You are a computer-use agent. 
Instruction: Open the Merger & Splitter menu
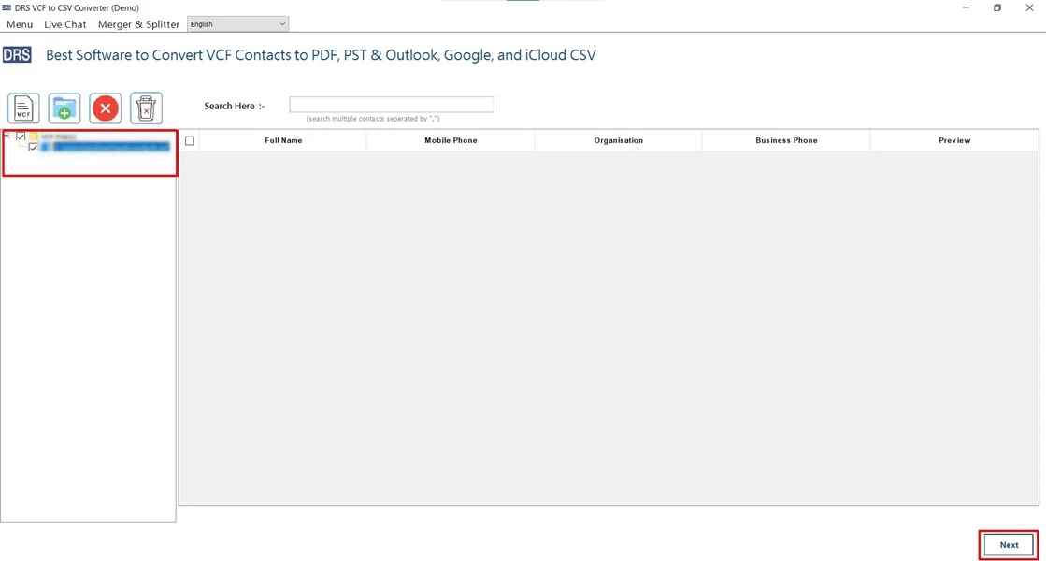coord(138,23)
